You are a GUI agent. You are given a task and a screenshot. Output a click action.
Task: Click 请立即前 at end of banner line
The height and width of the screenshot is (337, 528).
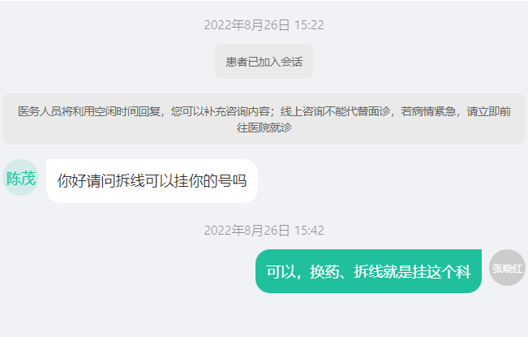point(489,111)
